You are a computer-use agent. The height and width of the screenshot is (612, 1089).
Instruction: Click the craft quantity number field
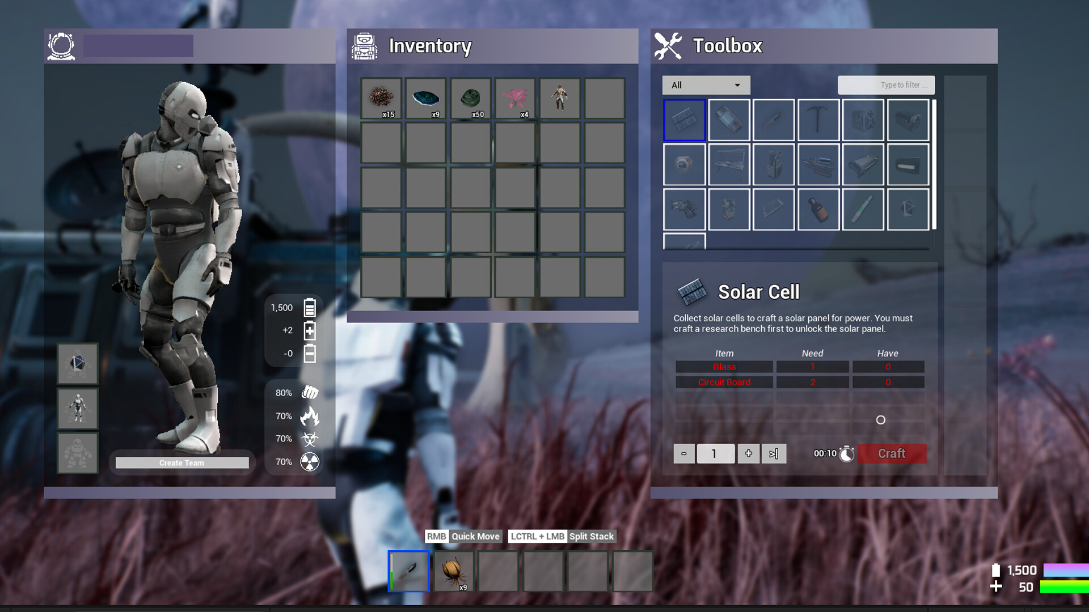pyautogui.click(x=715, y=453)
